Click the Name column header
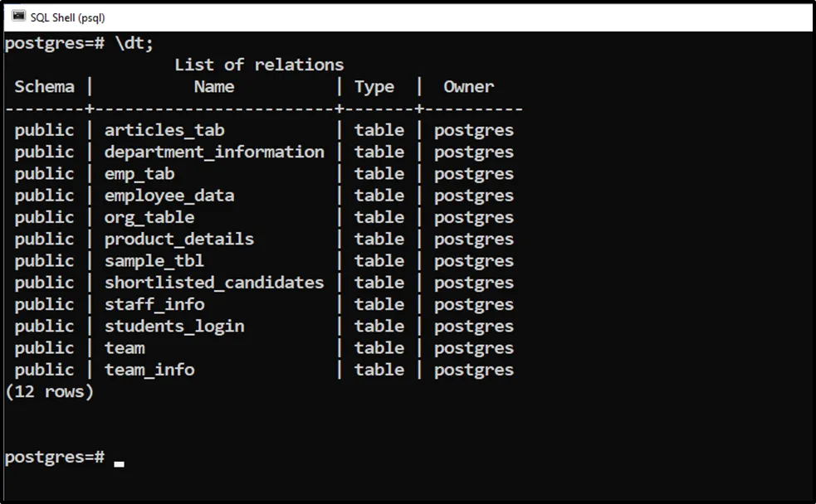 [214, 86]
